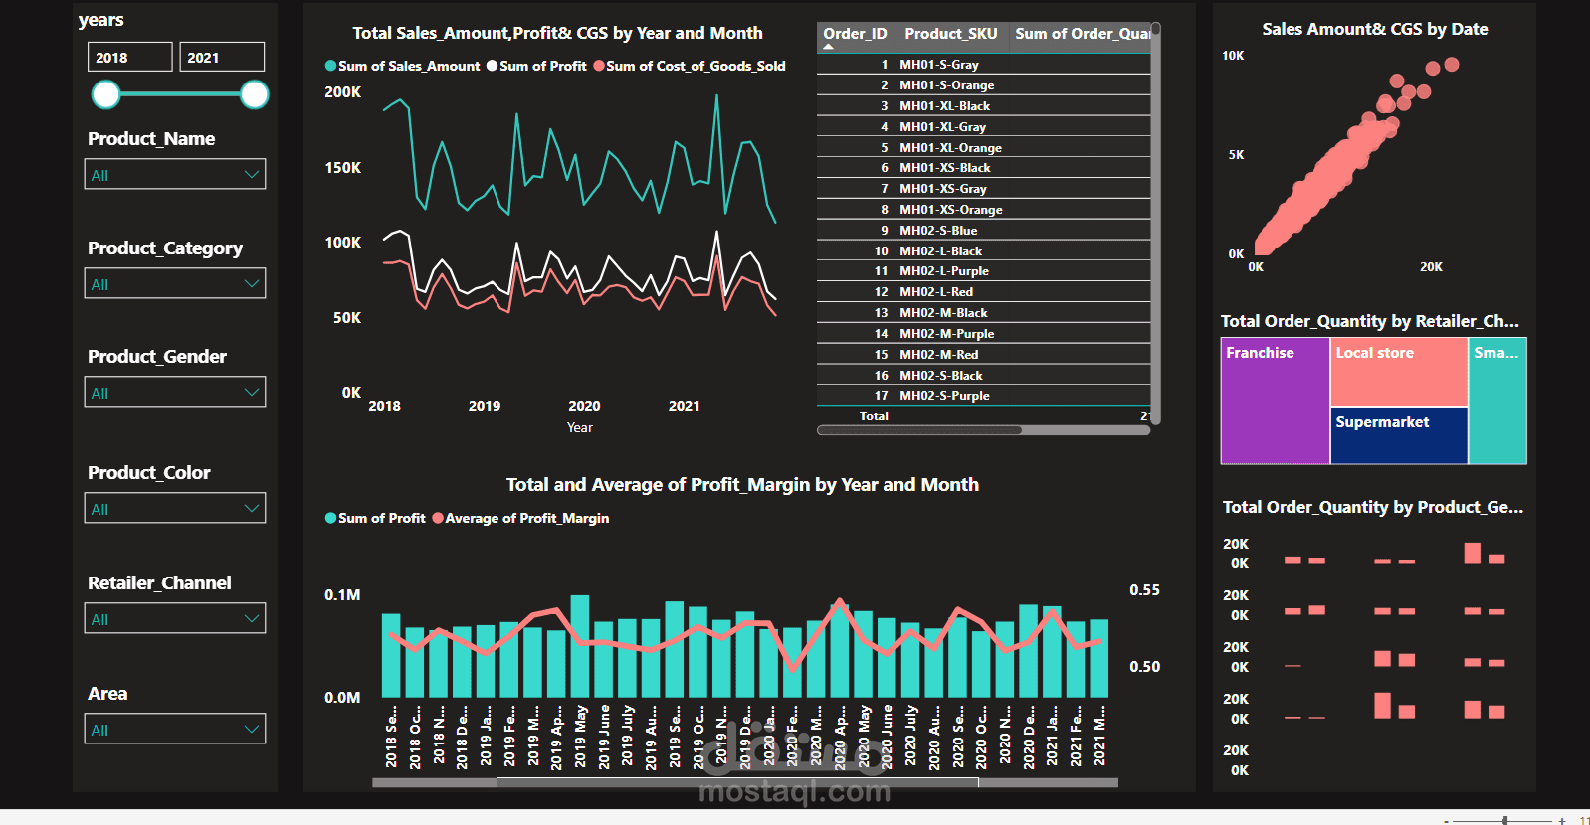The height and width of the screenshot is (825, 1590).
Task: Click Total Sales_Amount, Profit & CGS chart title
Action: coord(557,34)
